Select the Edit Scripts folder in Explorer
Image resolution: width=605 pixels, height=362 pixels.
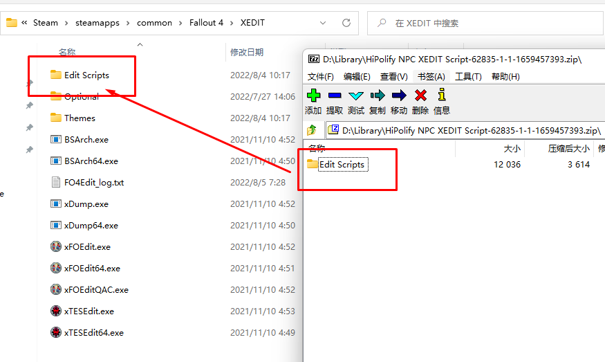point(86,75)
